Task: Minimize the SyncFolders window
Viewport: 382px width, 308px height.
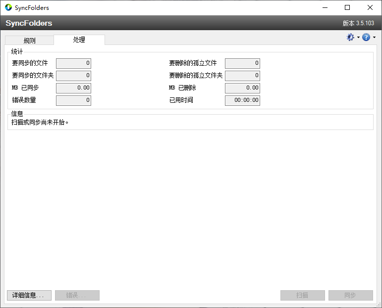Action: tap(325, 7)
